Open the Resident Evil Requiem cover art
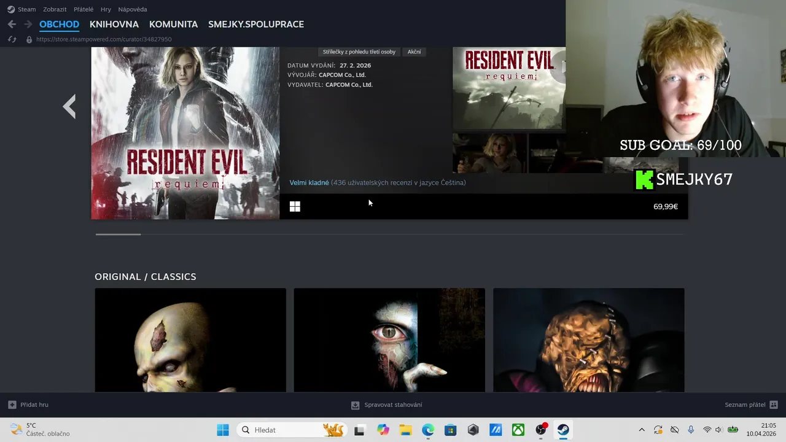The image size is (786, 442). 185,133
